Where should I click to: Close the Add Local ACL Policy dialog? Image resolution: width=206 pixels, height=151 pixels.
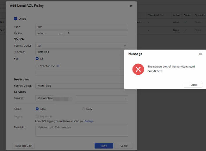coord(131,6)
